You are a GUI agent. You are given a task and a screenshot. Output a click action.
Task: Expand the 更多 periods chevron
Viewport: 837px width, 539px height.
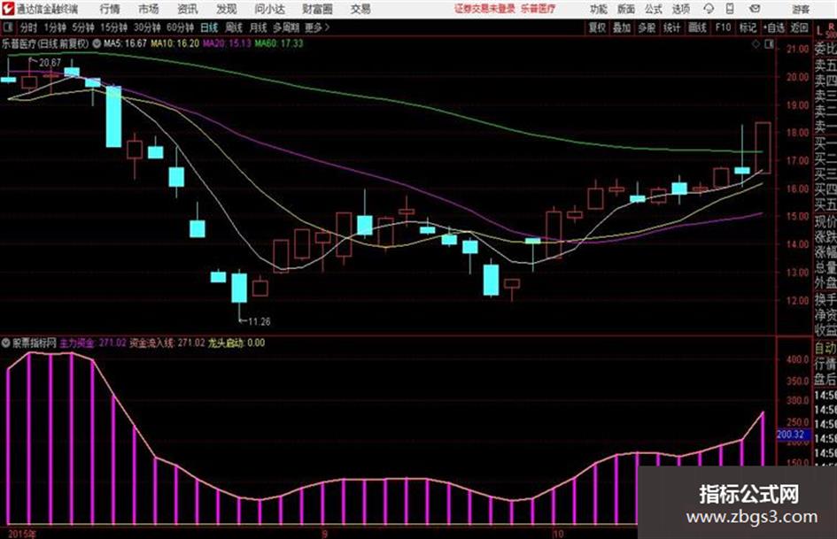pyautogui.click(x=318, y=27)
